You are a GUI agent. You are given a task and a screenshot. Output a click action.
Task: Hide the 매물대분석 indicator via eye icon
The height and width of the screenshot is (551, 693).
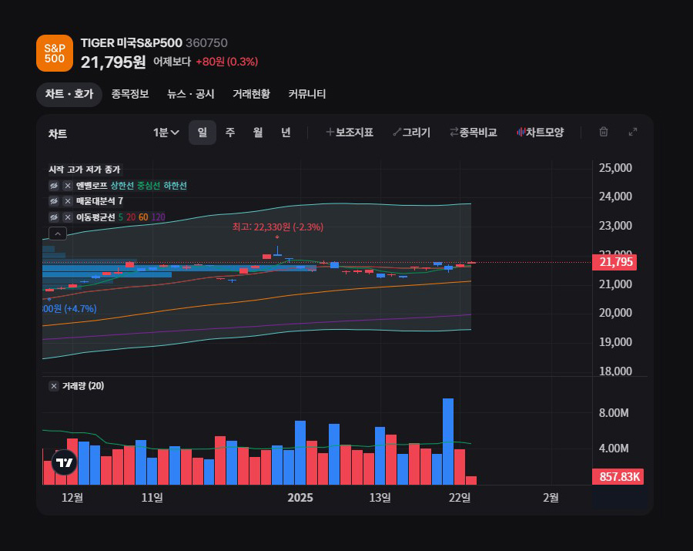pos(54,201)
